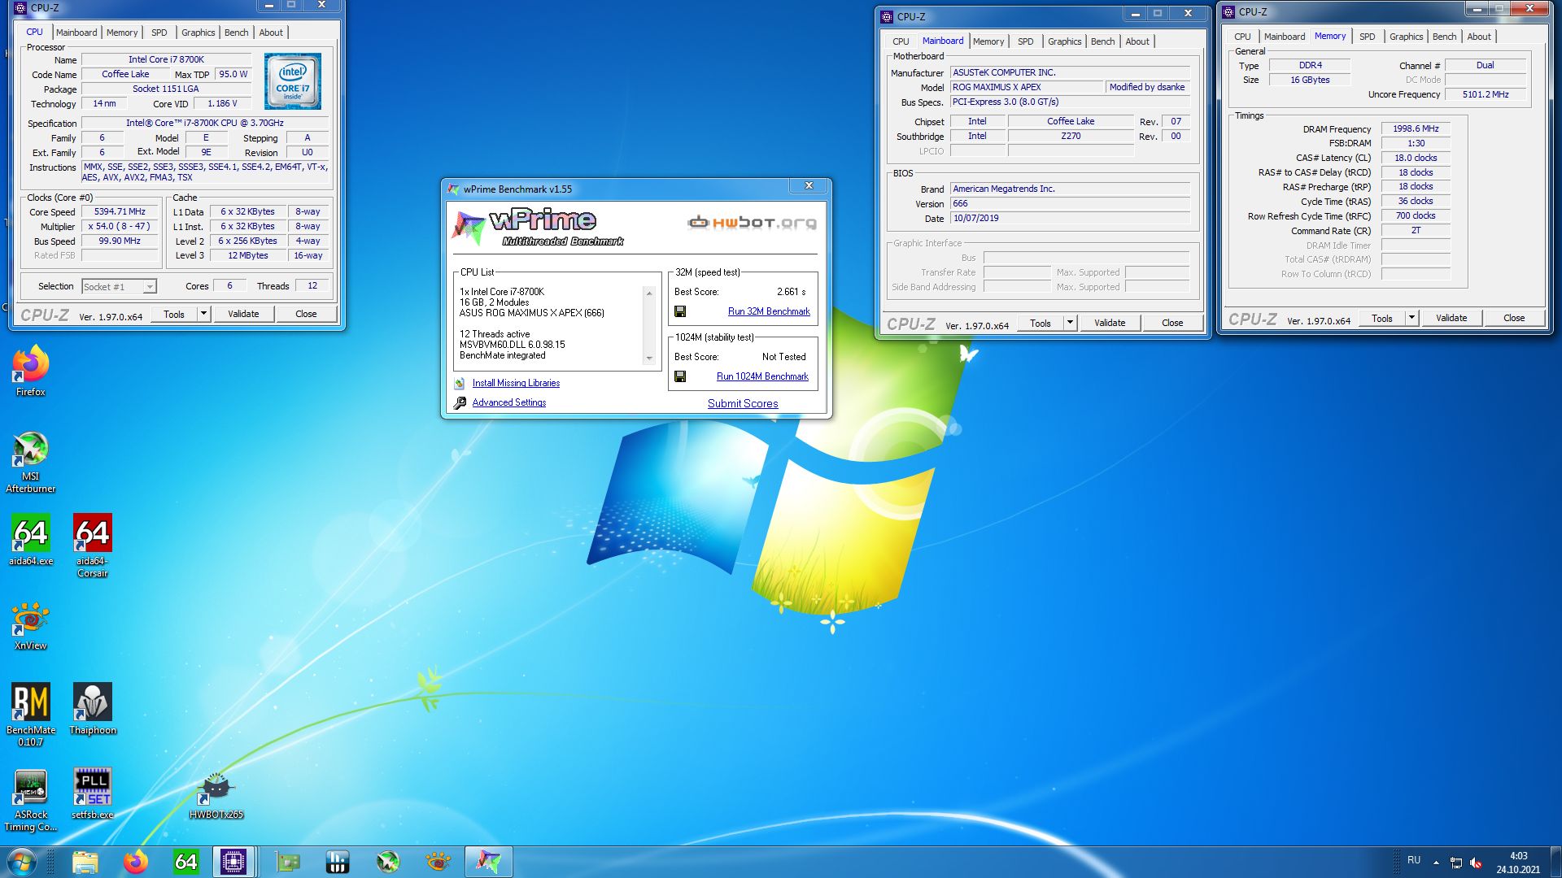
Task: Click the BIOS version 666 field
Action: pyautogui.click(x=1070, y=203)
